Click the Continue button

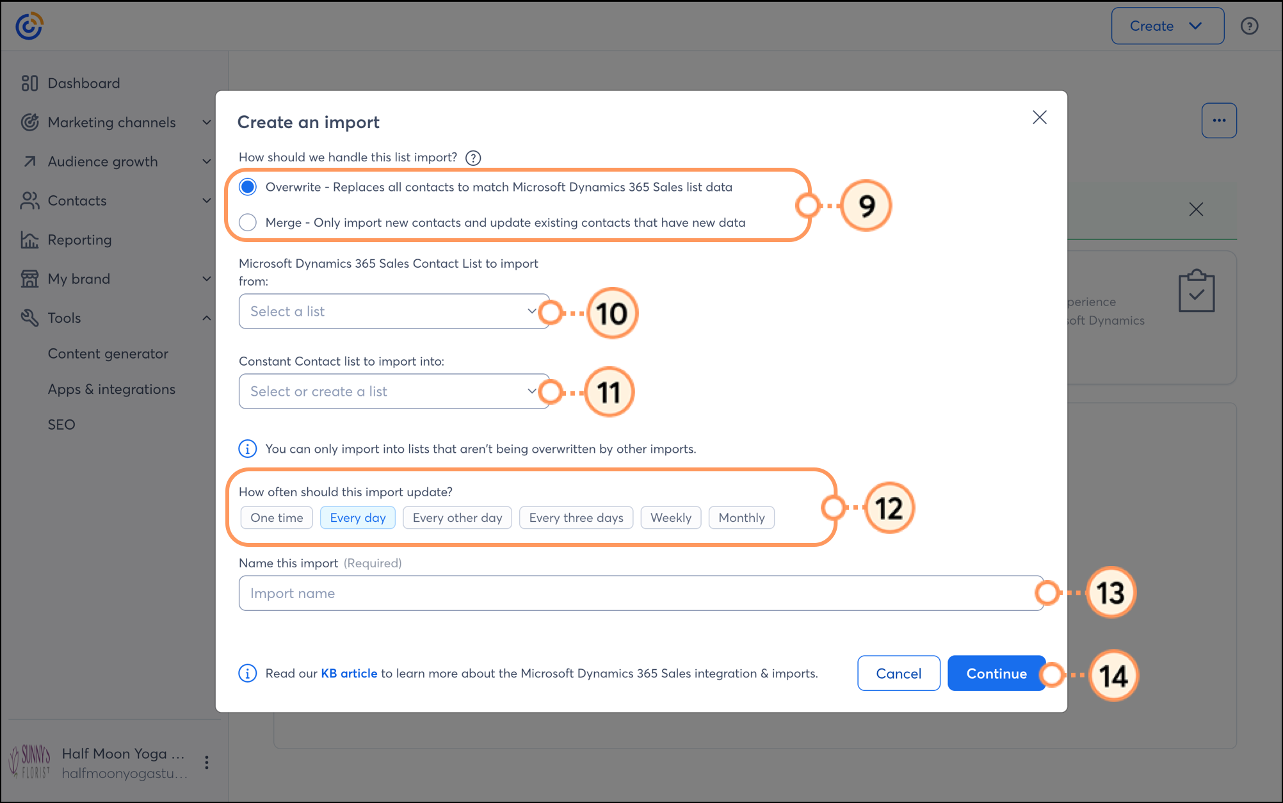point(997,674)
